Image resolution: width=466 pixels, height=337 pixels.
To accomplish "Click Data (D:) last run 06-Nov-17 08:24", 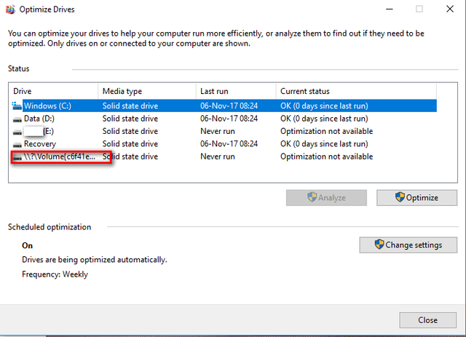I will click(229, 119).
